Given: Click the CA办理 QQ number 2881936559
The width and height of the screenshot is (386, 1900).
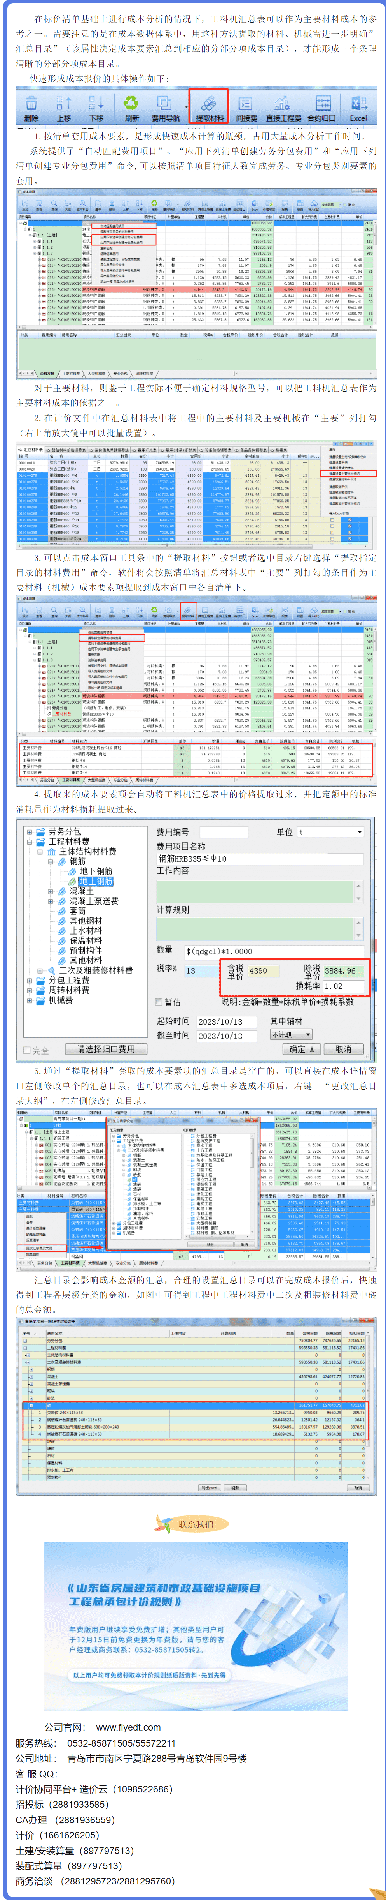Looking at the screenshot, I should click(85, 1820).
